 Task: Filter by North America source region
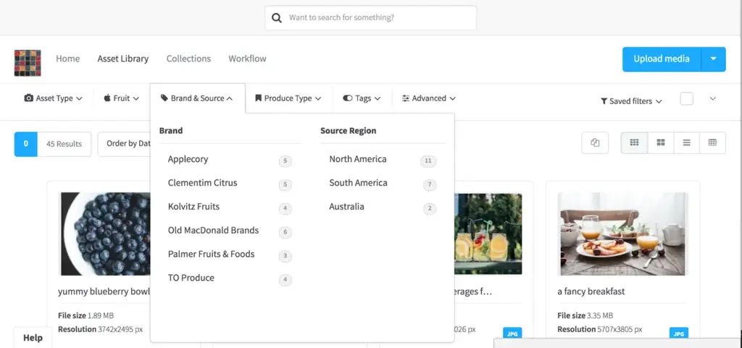[358, 159]
